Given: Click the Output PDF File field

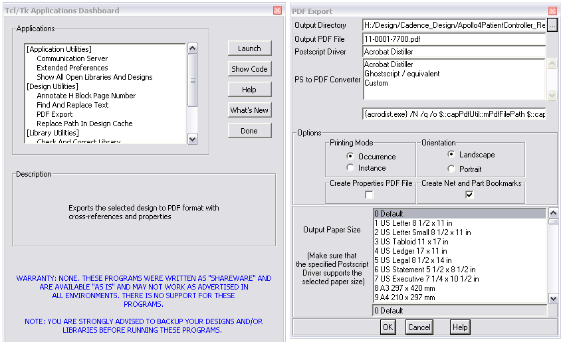Looking at the screenshot, I should pos(453,39).
